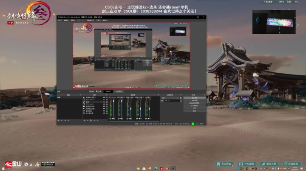Toggle visibility of 游戏采集 source

tap(104, 111)
